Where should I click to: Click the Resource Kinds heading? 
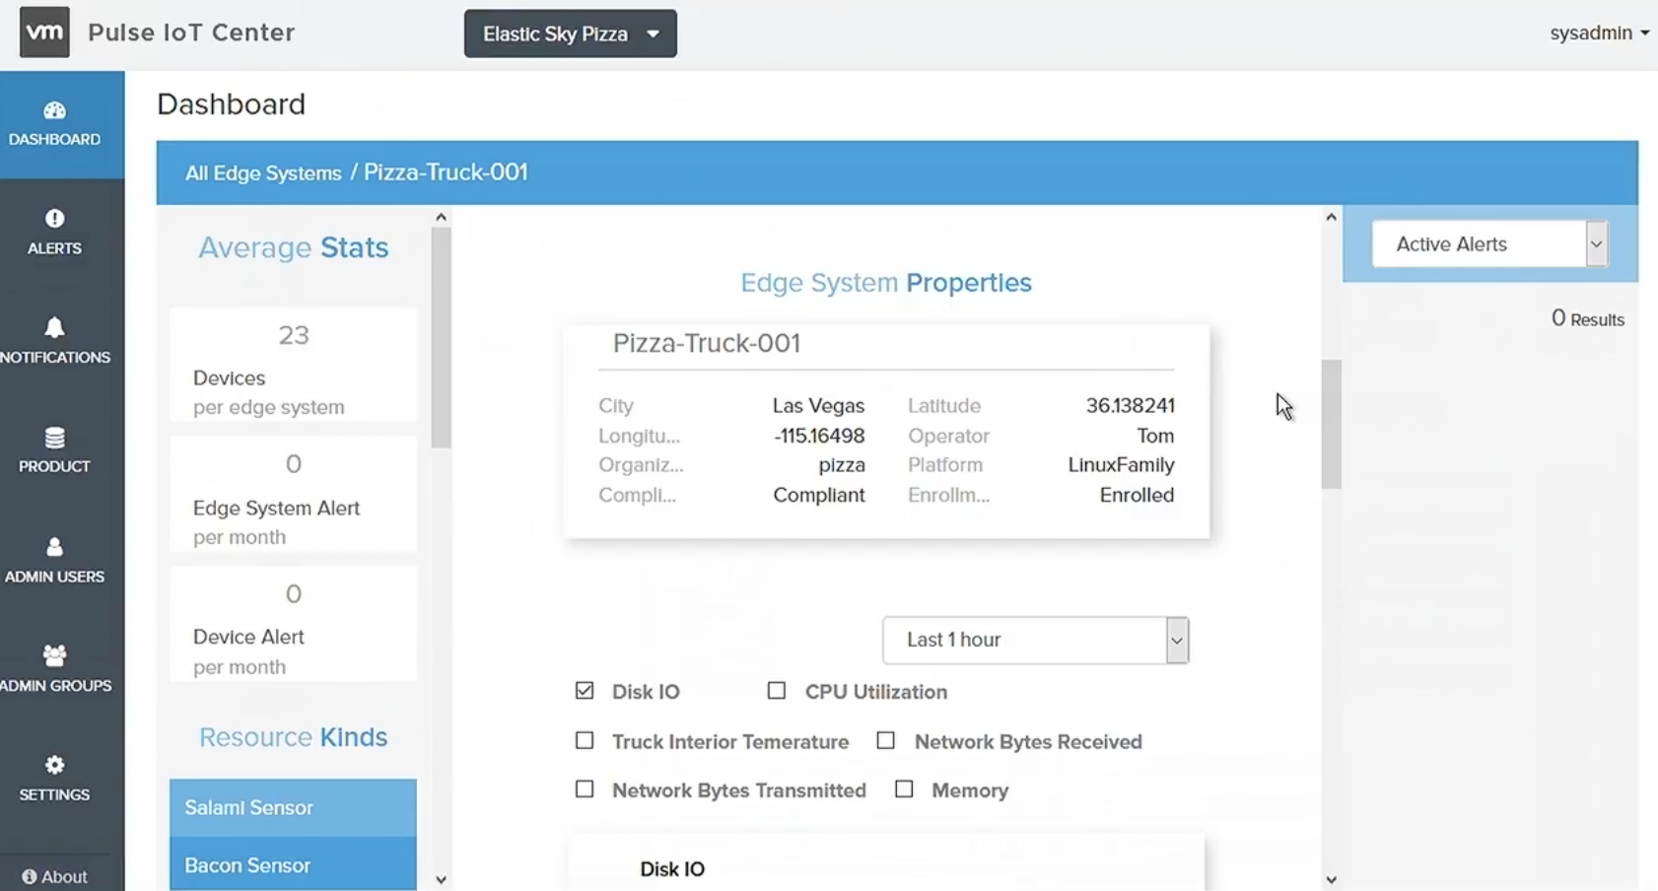pyautogui.click(x=293, y=737)
